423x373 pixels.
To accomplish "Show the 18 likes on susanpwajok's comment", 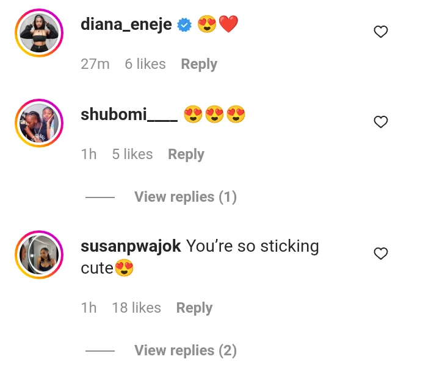I will pyautogui.click(x=137, y=308).
